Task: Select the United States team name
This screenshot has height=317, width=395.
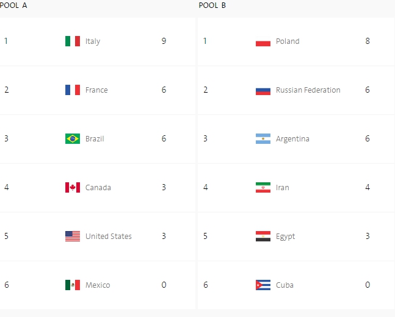Action: click(x=109, y=237)
